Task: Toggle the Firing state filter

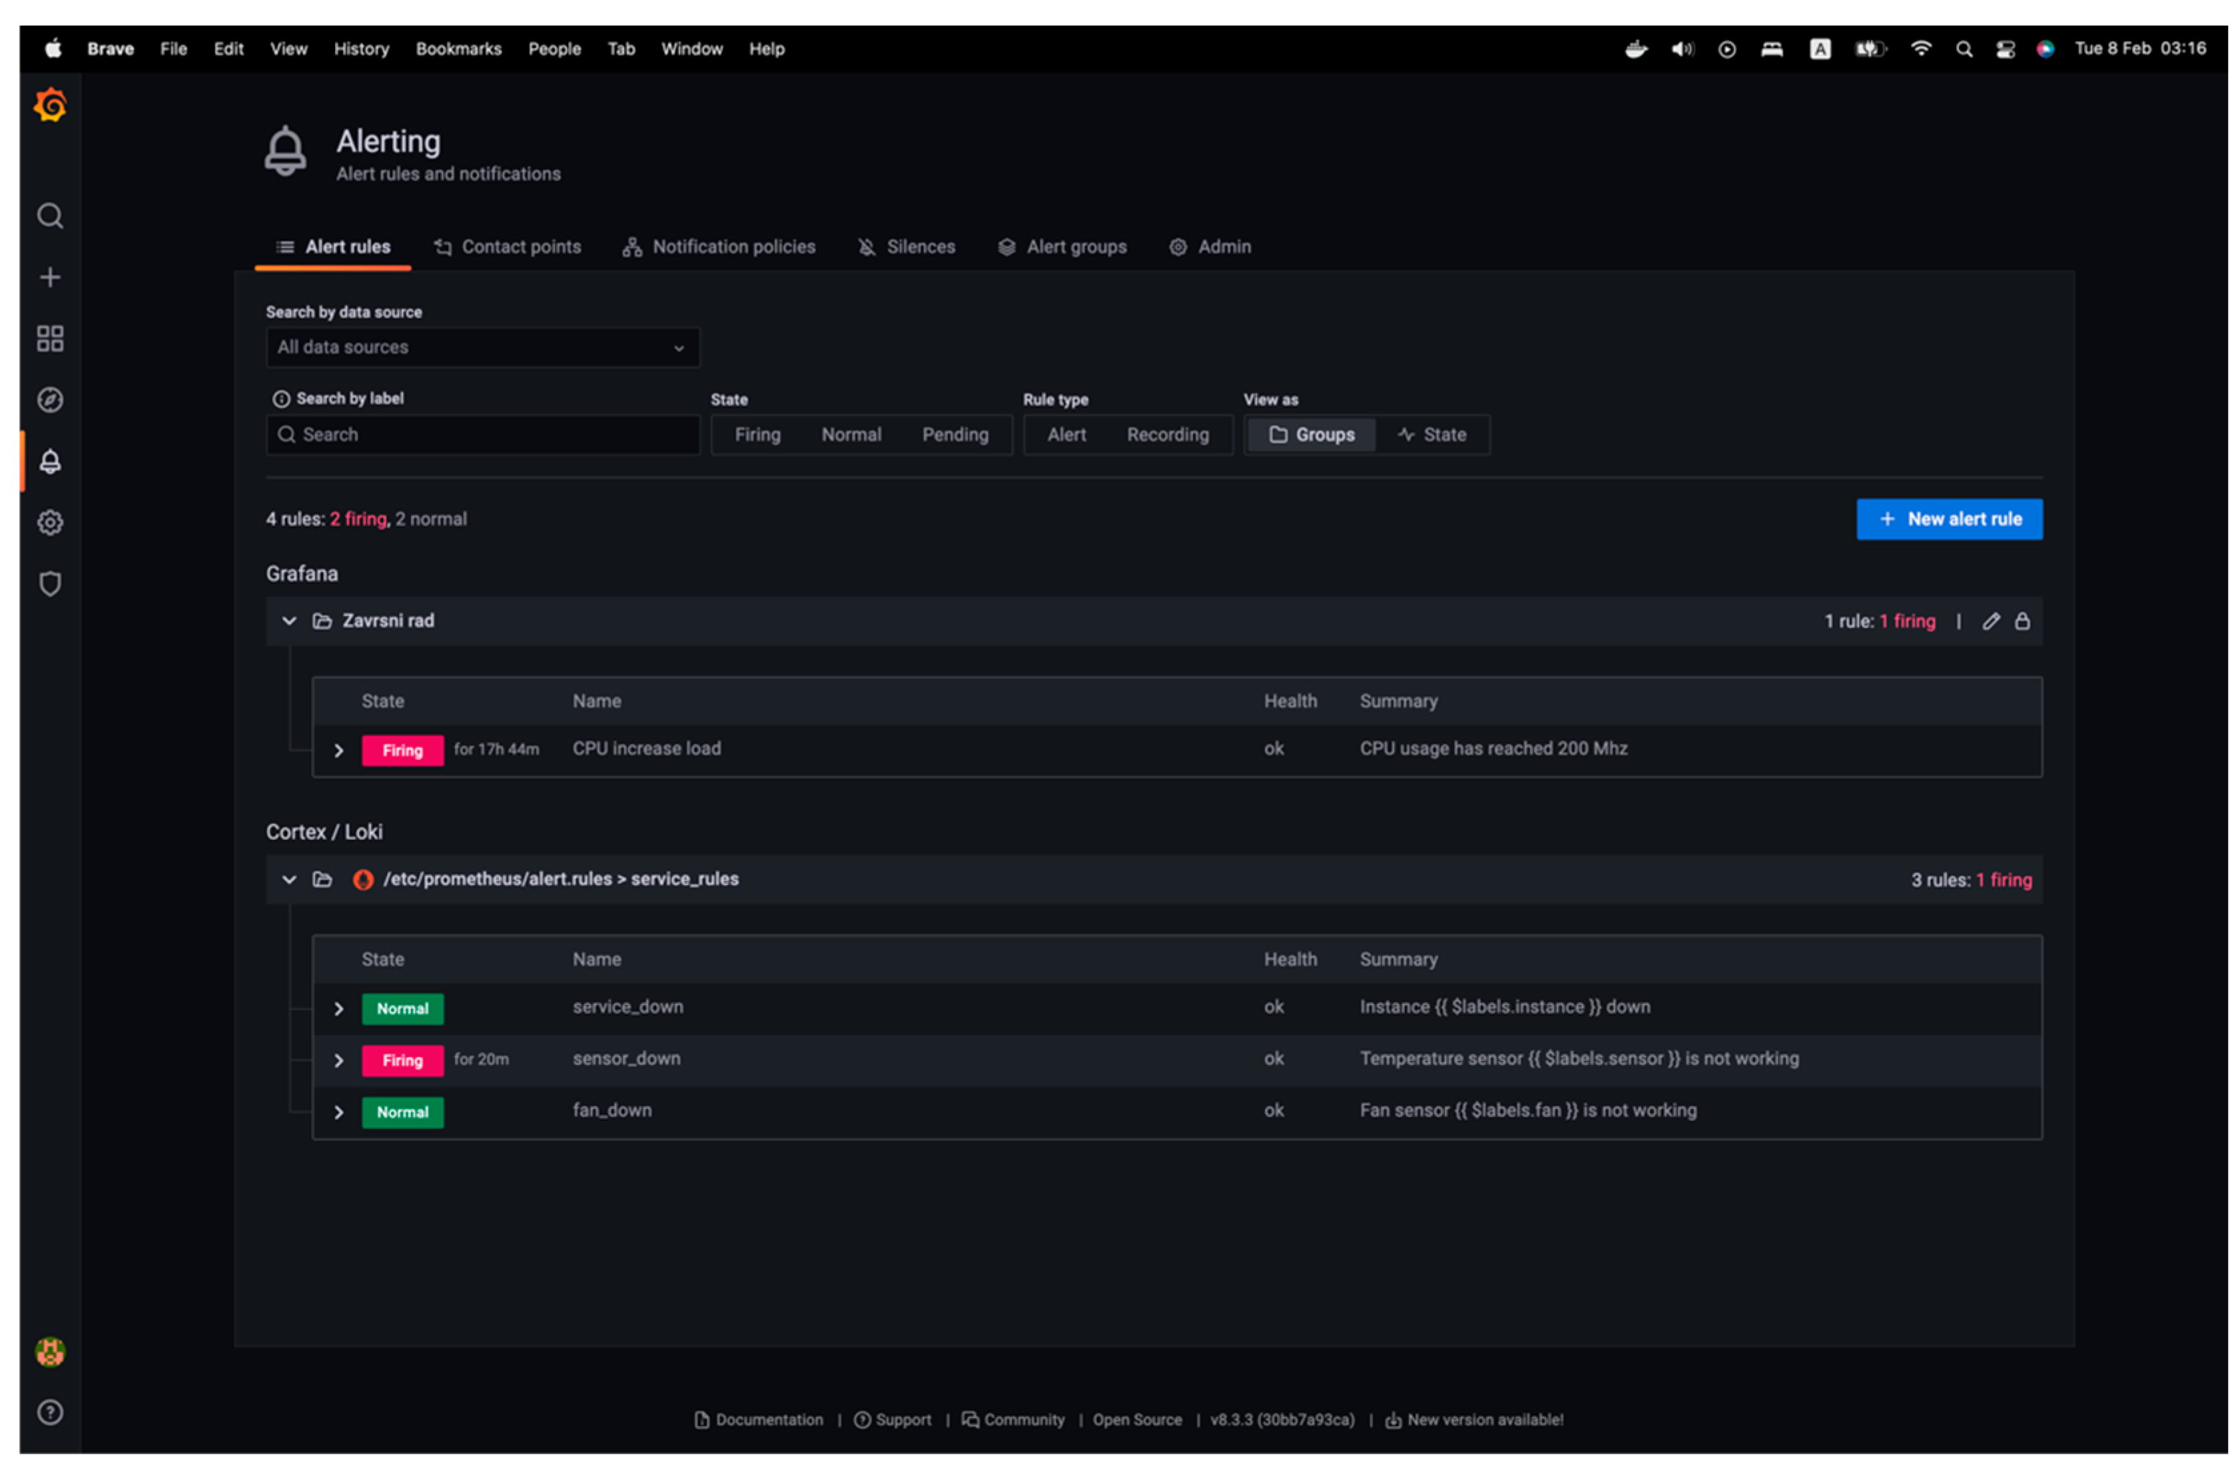Action: 757,434
